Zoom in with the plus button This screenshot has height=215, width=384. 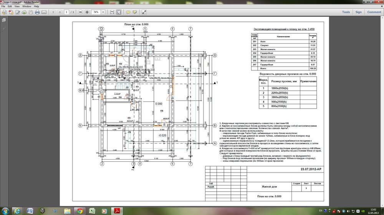click(88, 12)
